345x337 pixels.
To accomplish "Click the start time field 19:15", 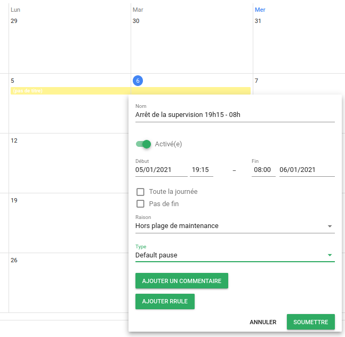I will pos(201,170).
